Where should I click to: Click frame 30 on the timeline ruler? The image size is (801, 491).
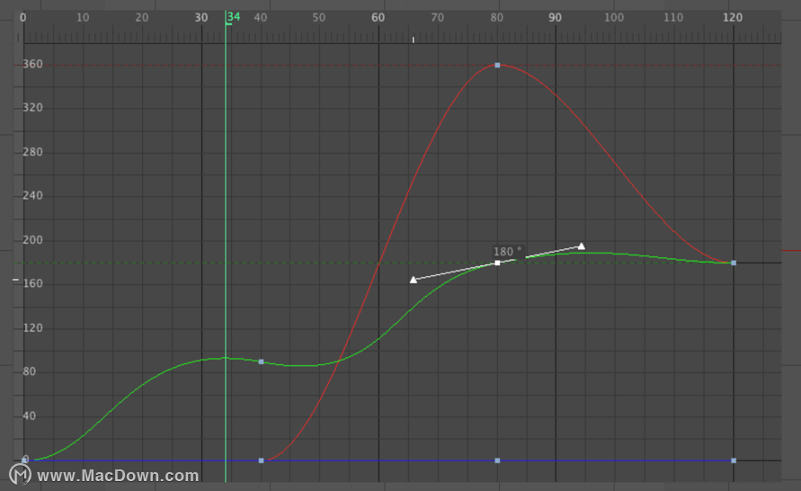point(201,17)
